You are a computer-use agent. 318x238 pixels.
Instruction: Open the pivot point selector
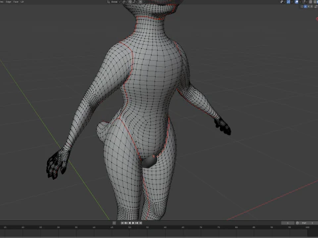pos(125,2)
